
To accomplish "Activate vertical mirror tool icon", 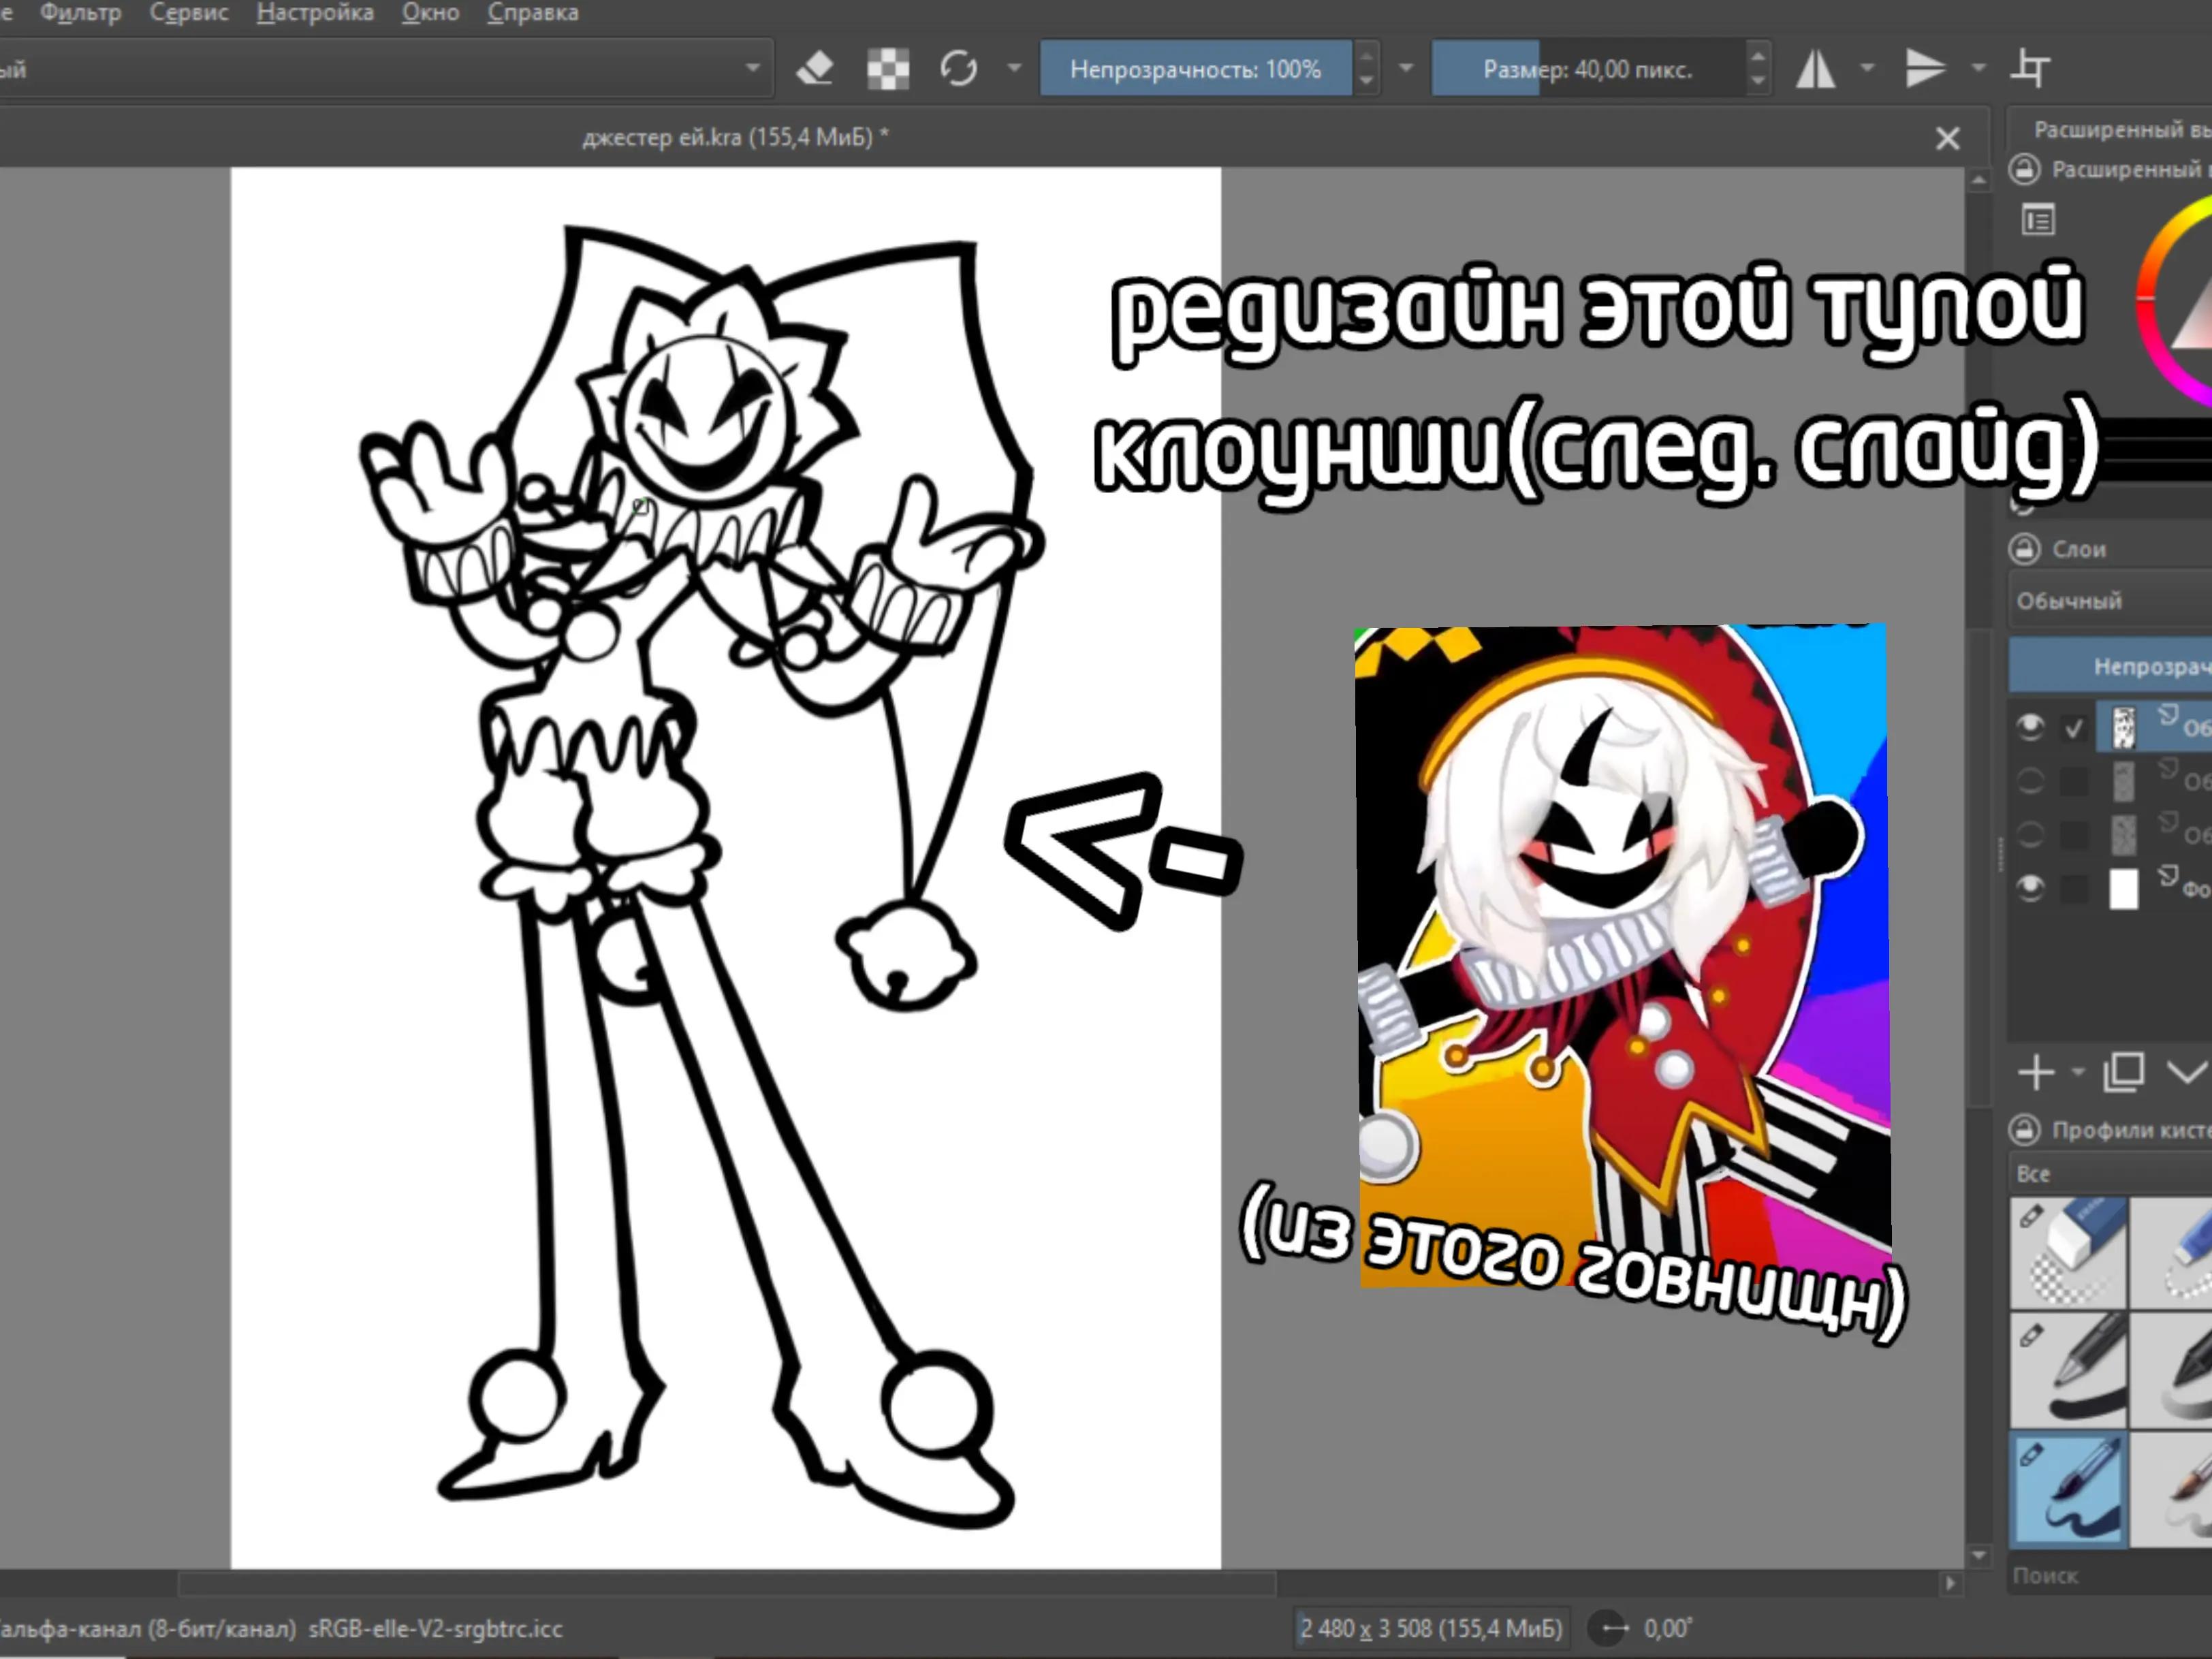I will coord(1925,69).
